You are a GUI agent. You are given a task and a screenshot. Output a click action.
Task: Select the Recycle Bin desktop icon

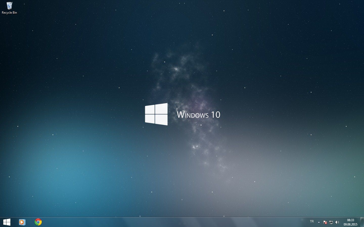(x=9, y=8)
